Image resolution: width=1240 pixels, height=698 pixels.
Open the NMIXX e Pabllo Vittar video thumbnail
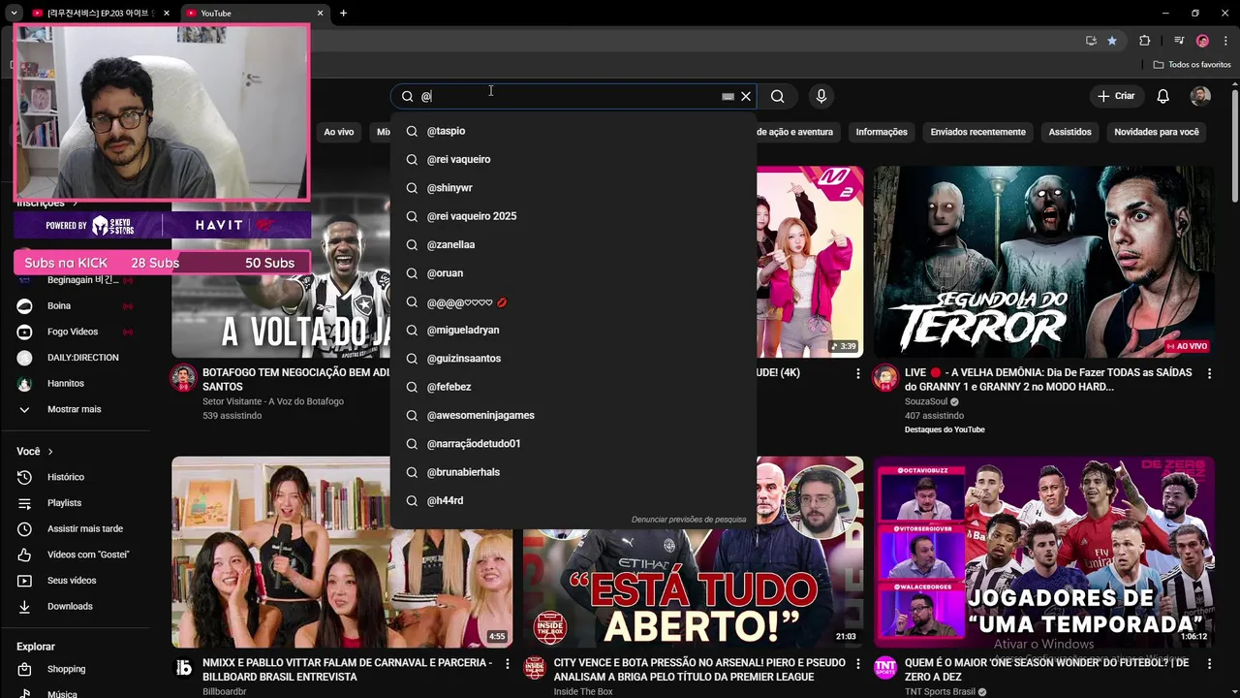point(342,552)
